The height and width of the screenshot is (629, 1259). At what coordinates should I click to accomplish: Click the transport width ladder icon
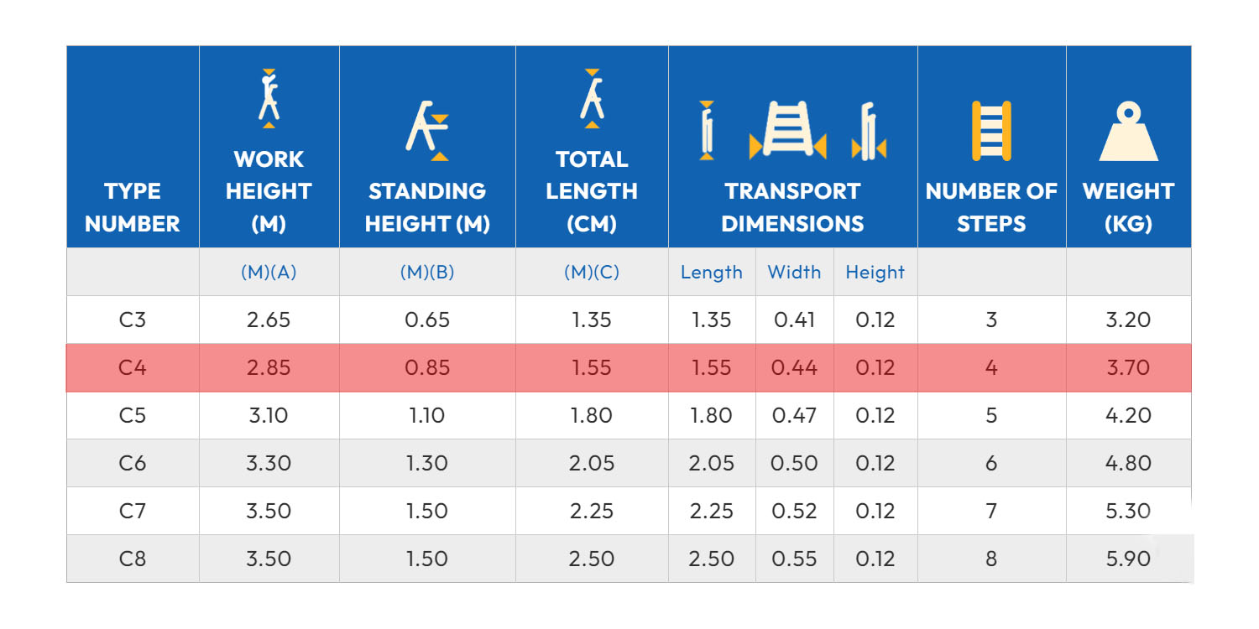(787, 130)
